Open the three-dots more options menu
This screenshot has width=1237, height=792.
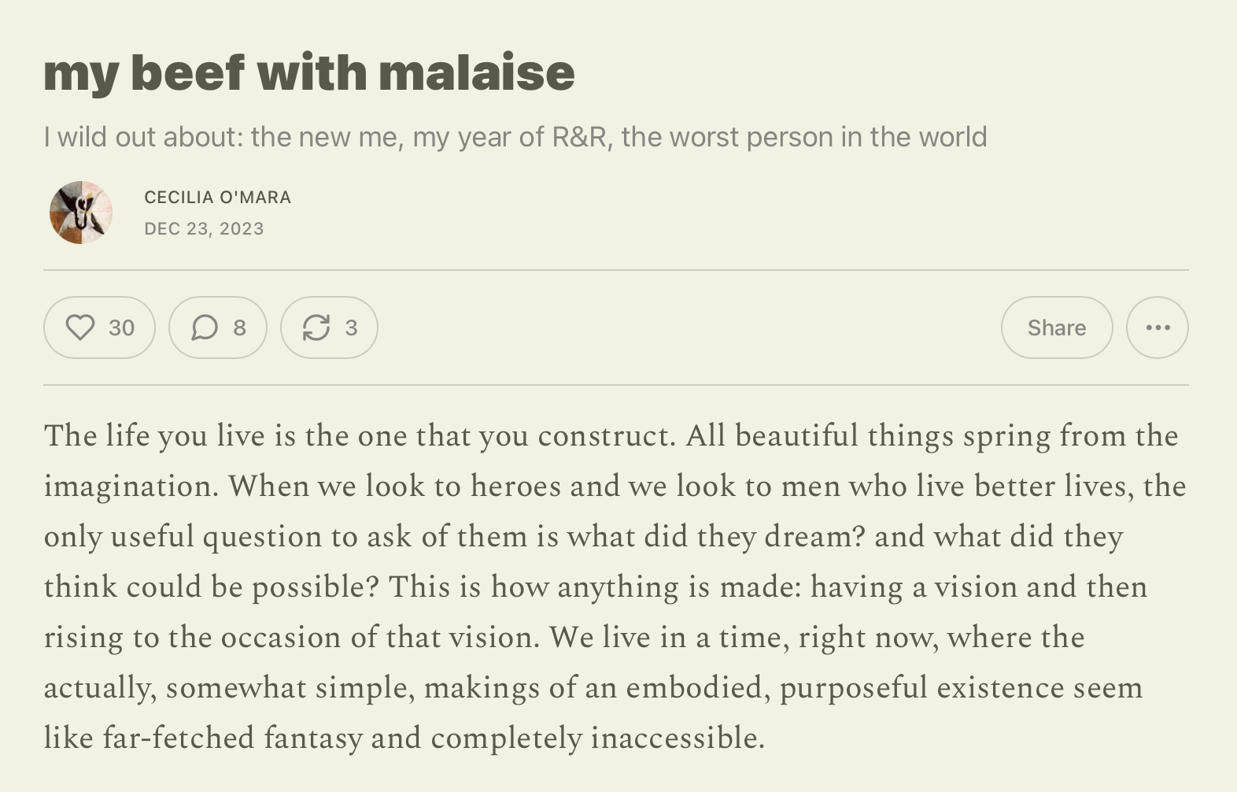(x=1157, y=328)
